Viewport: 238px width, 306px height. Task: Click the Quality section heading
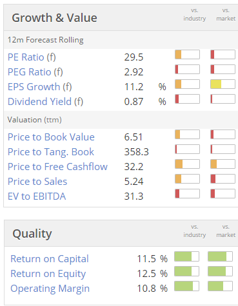pos(32,234)
